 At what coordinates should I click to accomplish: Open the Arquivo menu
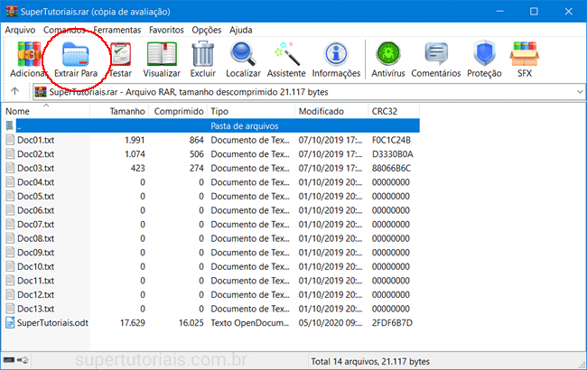click(x=20, y=30)
